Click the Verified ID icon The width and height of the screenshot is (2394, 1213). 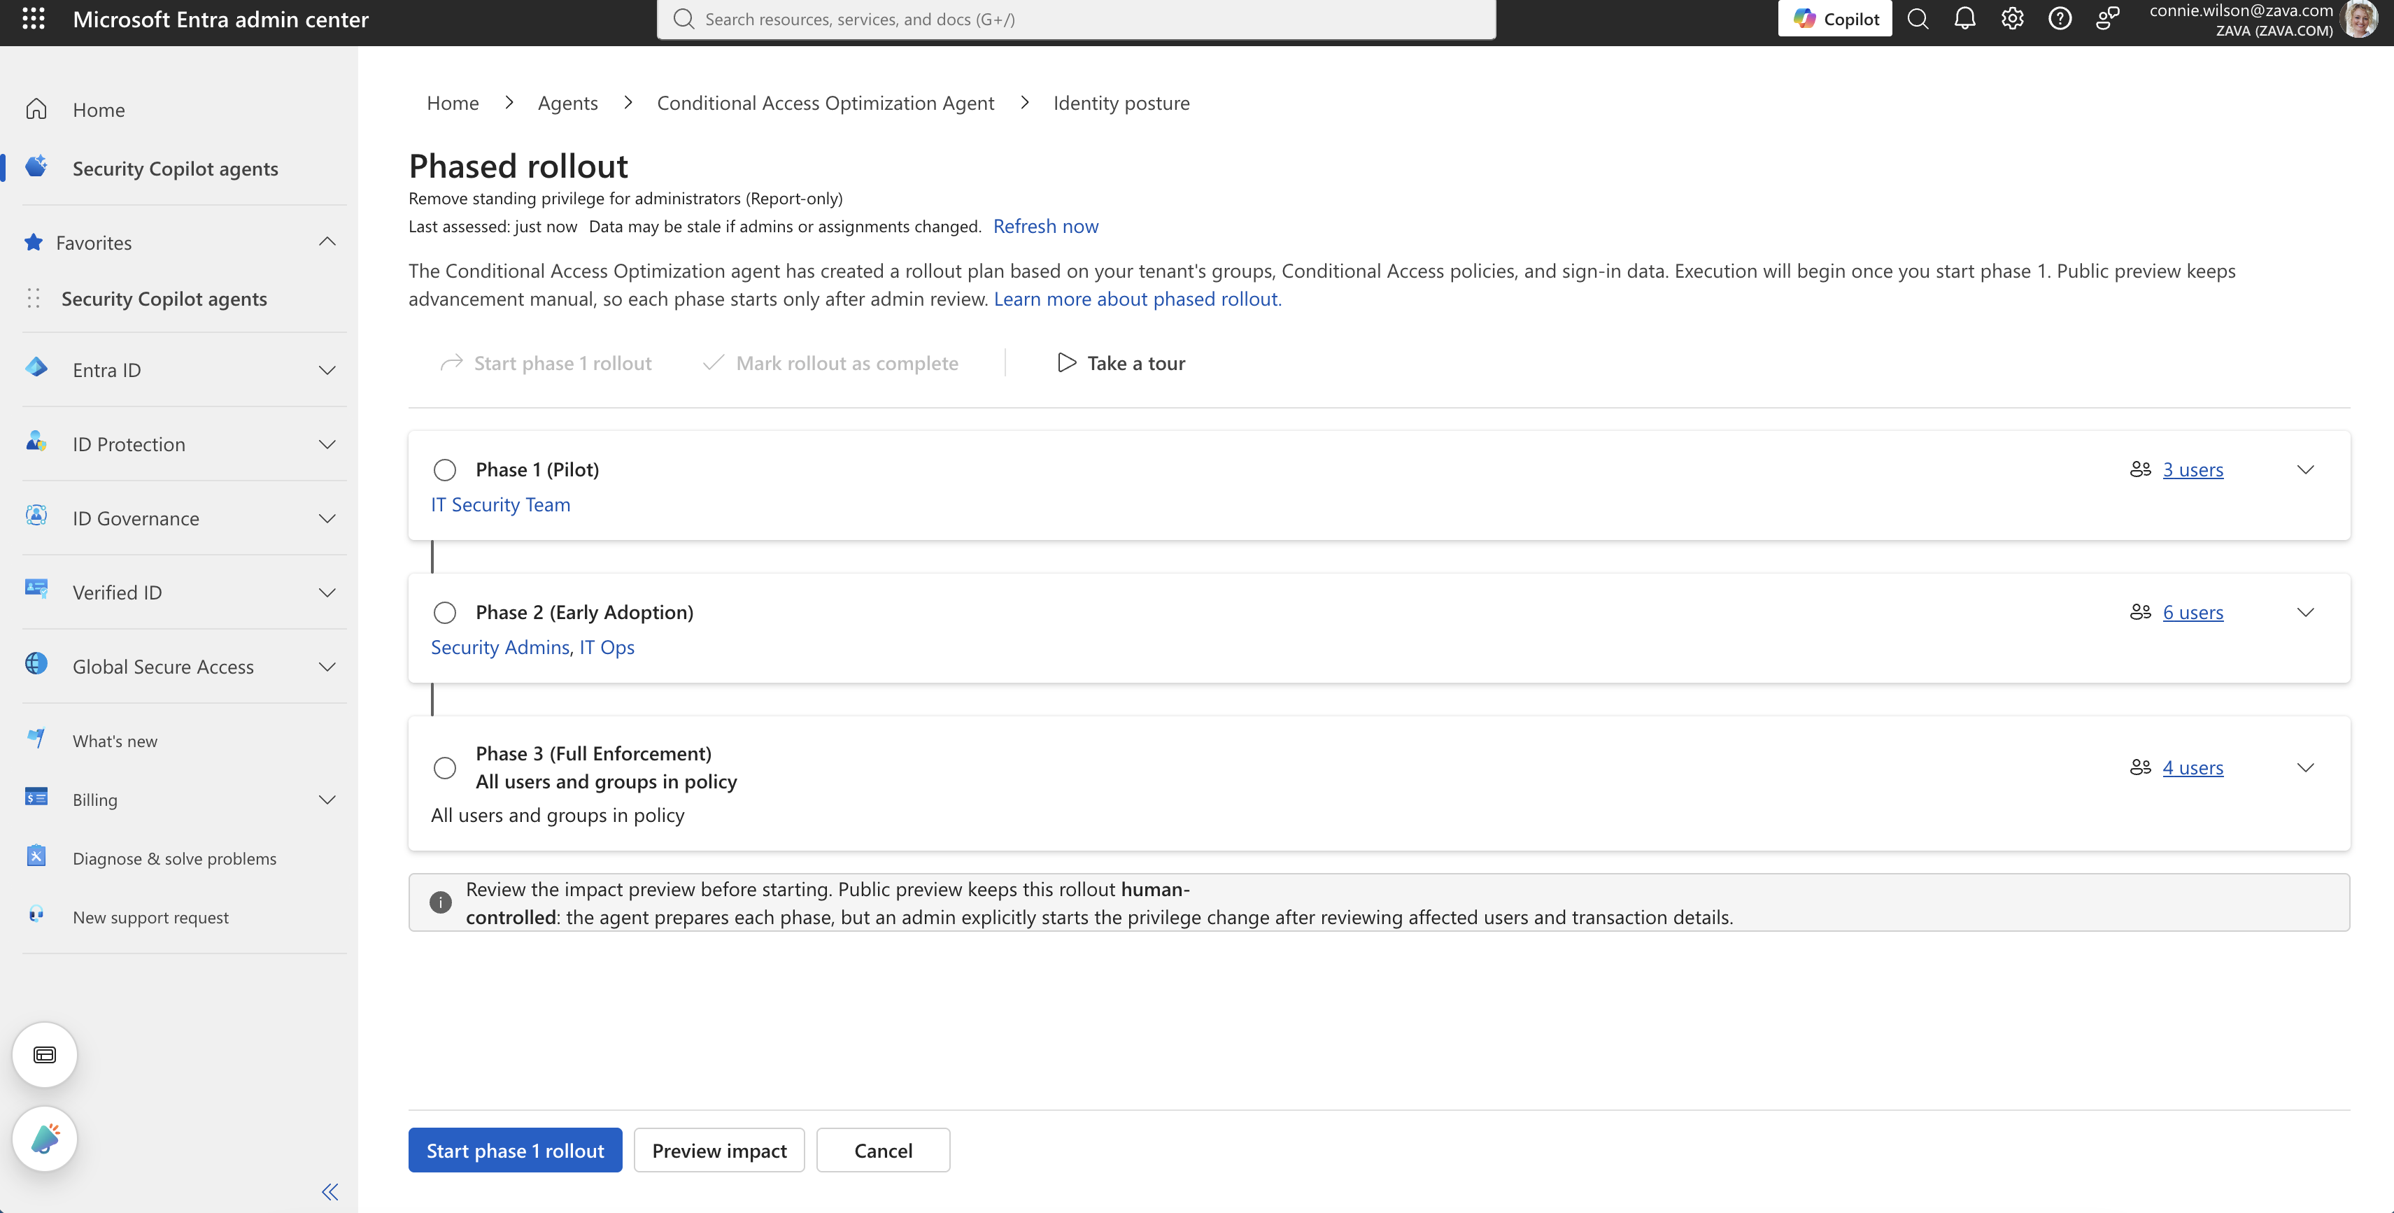click(36, 588)
